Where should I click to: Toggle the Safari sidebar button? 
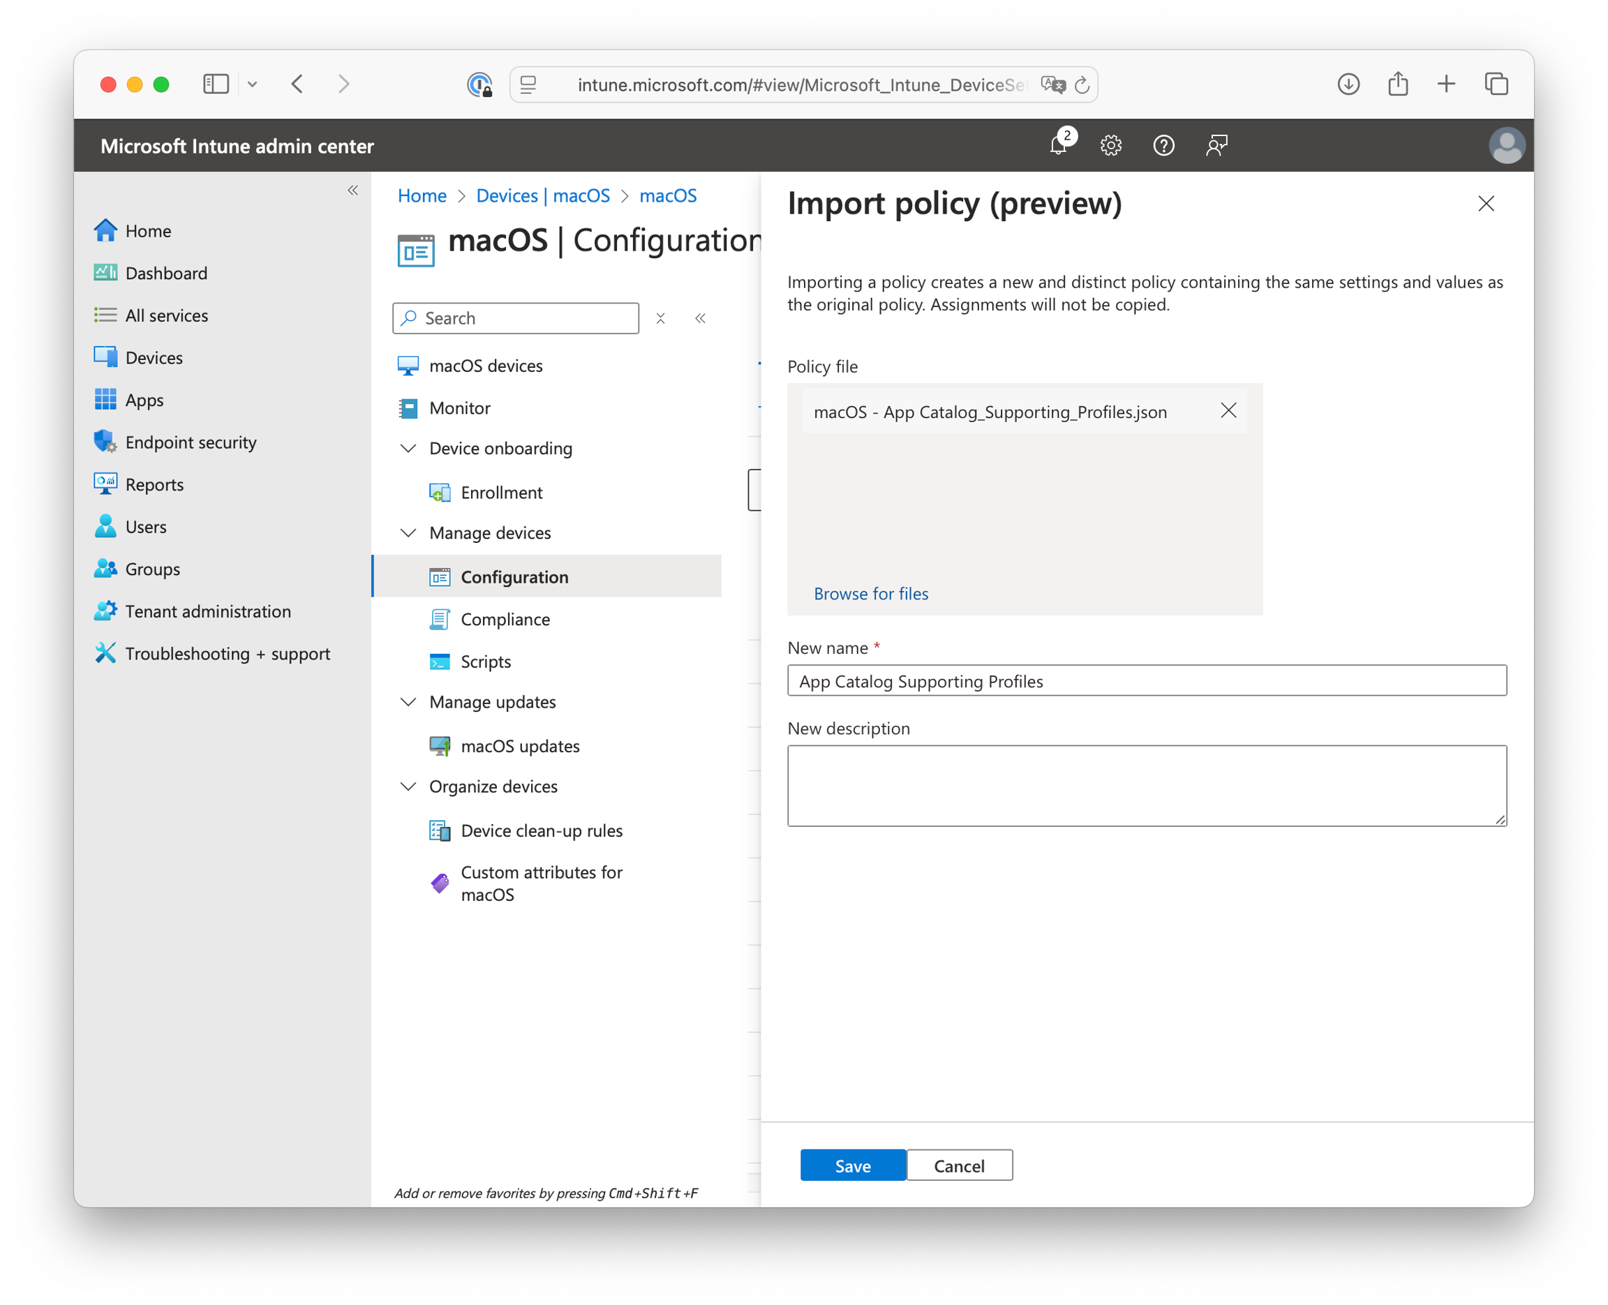point(216,84)
